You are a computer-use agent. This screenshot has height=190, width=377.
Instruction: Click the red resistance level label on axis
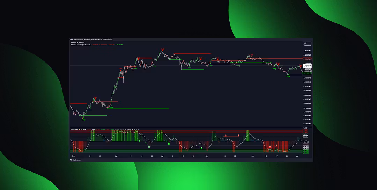[307, 58]
